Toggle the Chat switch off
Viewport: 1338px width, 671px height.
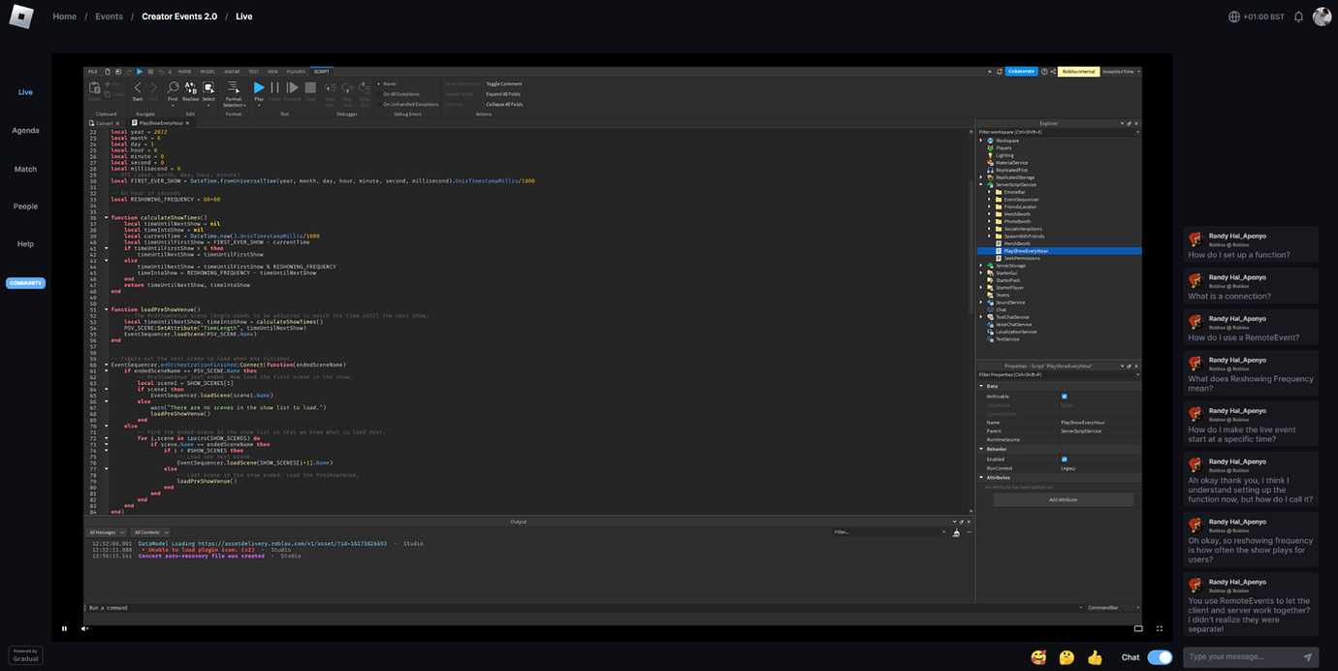(x=1160, y=657)
